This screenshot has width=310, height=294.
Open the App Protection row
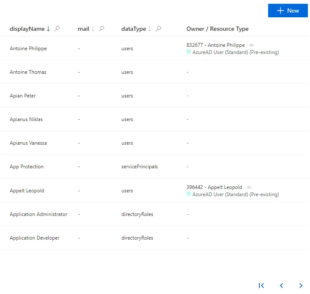[154, 167]
